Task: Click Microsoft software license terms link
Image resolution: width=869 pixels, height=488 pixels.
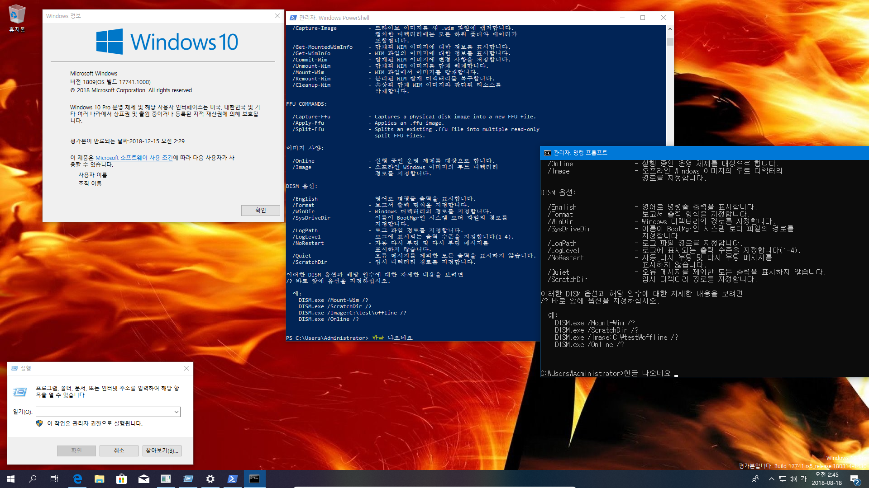Action: (134, 158)
